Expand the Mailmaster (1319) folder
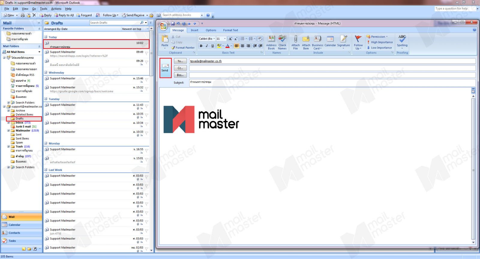Viewport: 480px width, 259px height. pyautogui.click(x=8, y=131)
